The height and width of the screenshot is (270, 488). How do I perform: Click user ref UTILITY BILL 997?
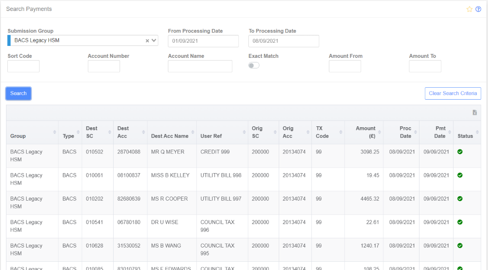pyautogui.click(x=221, y=198)
